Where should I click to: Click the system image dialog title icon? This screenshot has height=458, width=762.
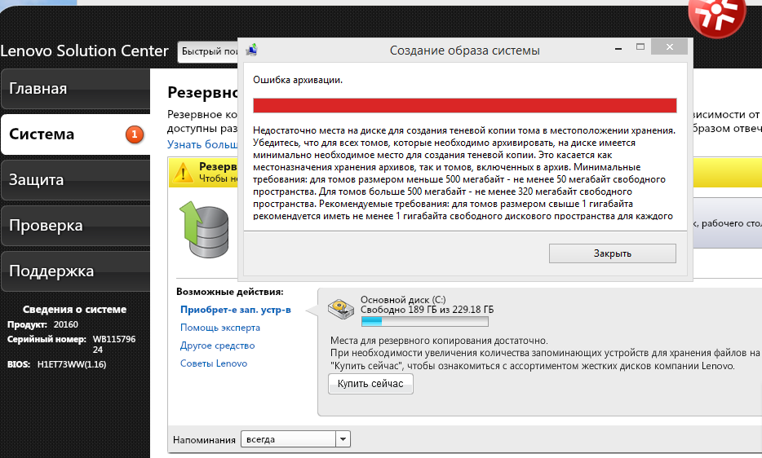tap(252, 50)
